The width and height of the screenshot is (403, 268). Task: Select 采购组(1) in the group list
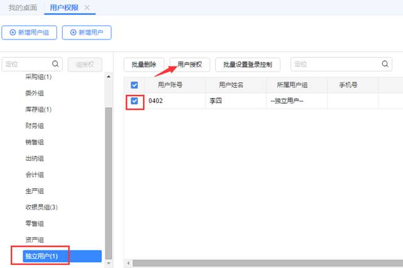[x=38, y=77]
